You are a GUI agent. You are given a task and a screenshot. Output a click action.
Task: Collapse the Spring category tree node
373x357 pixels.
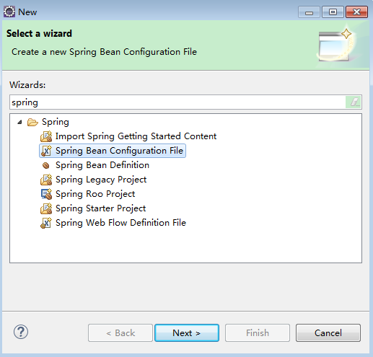tap(19, 123)
